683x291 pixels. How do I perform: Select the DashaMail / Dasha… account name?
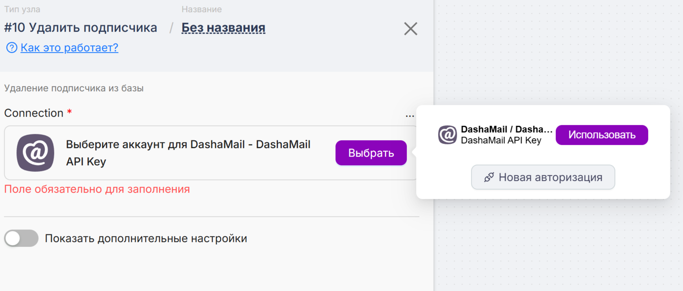click(506, 129)
